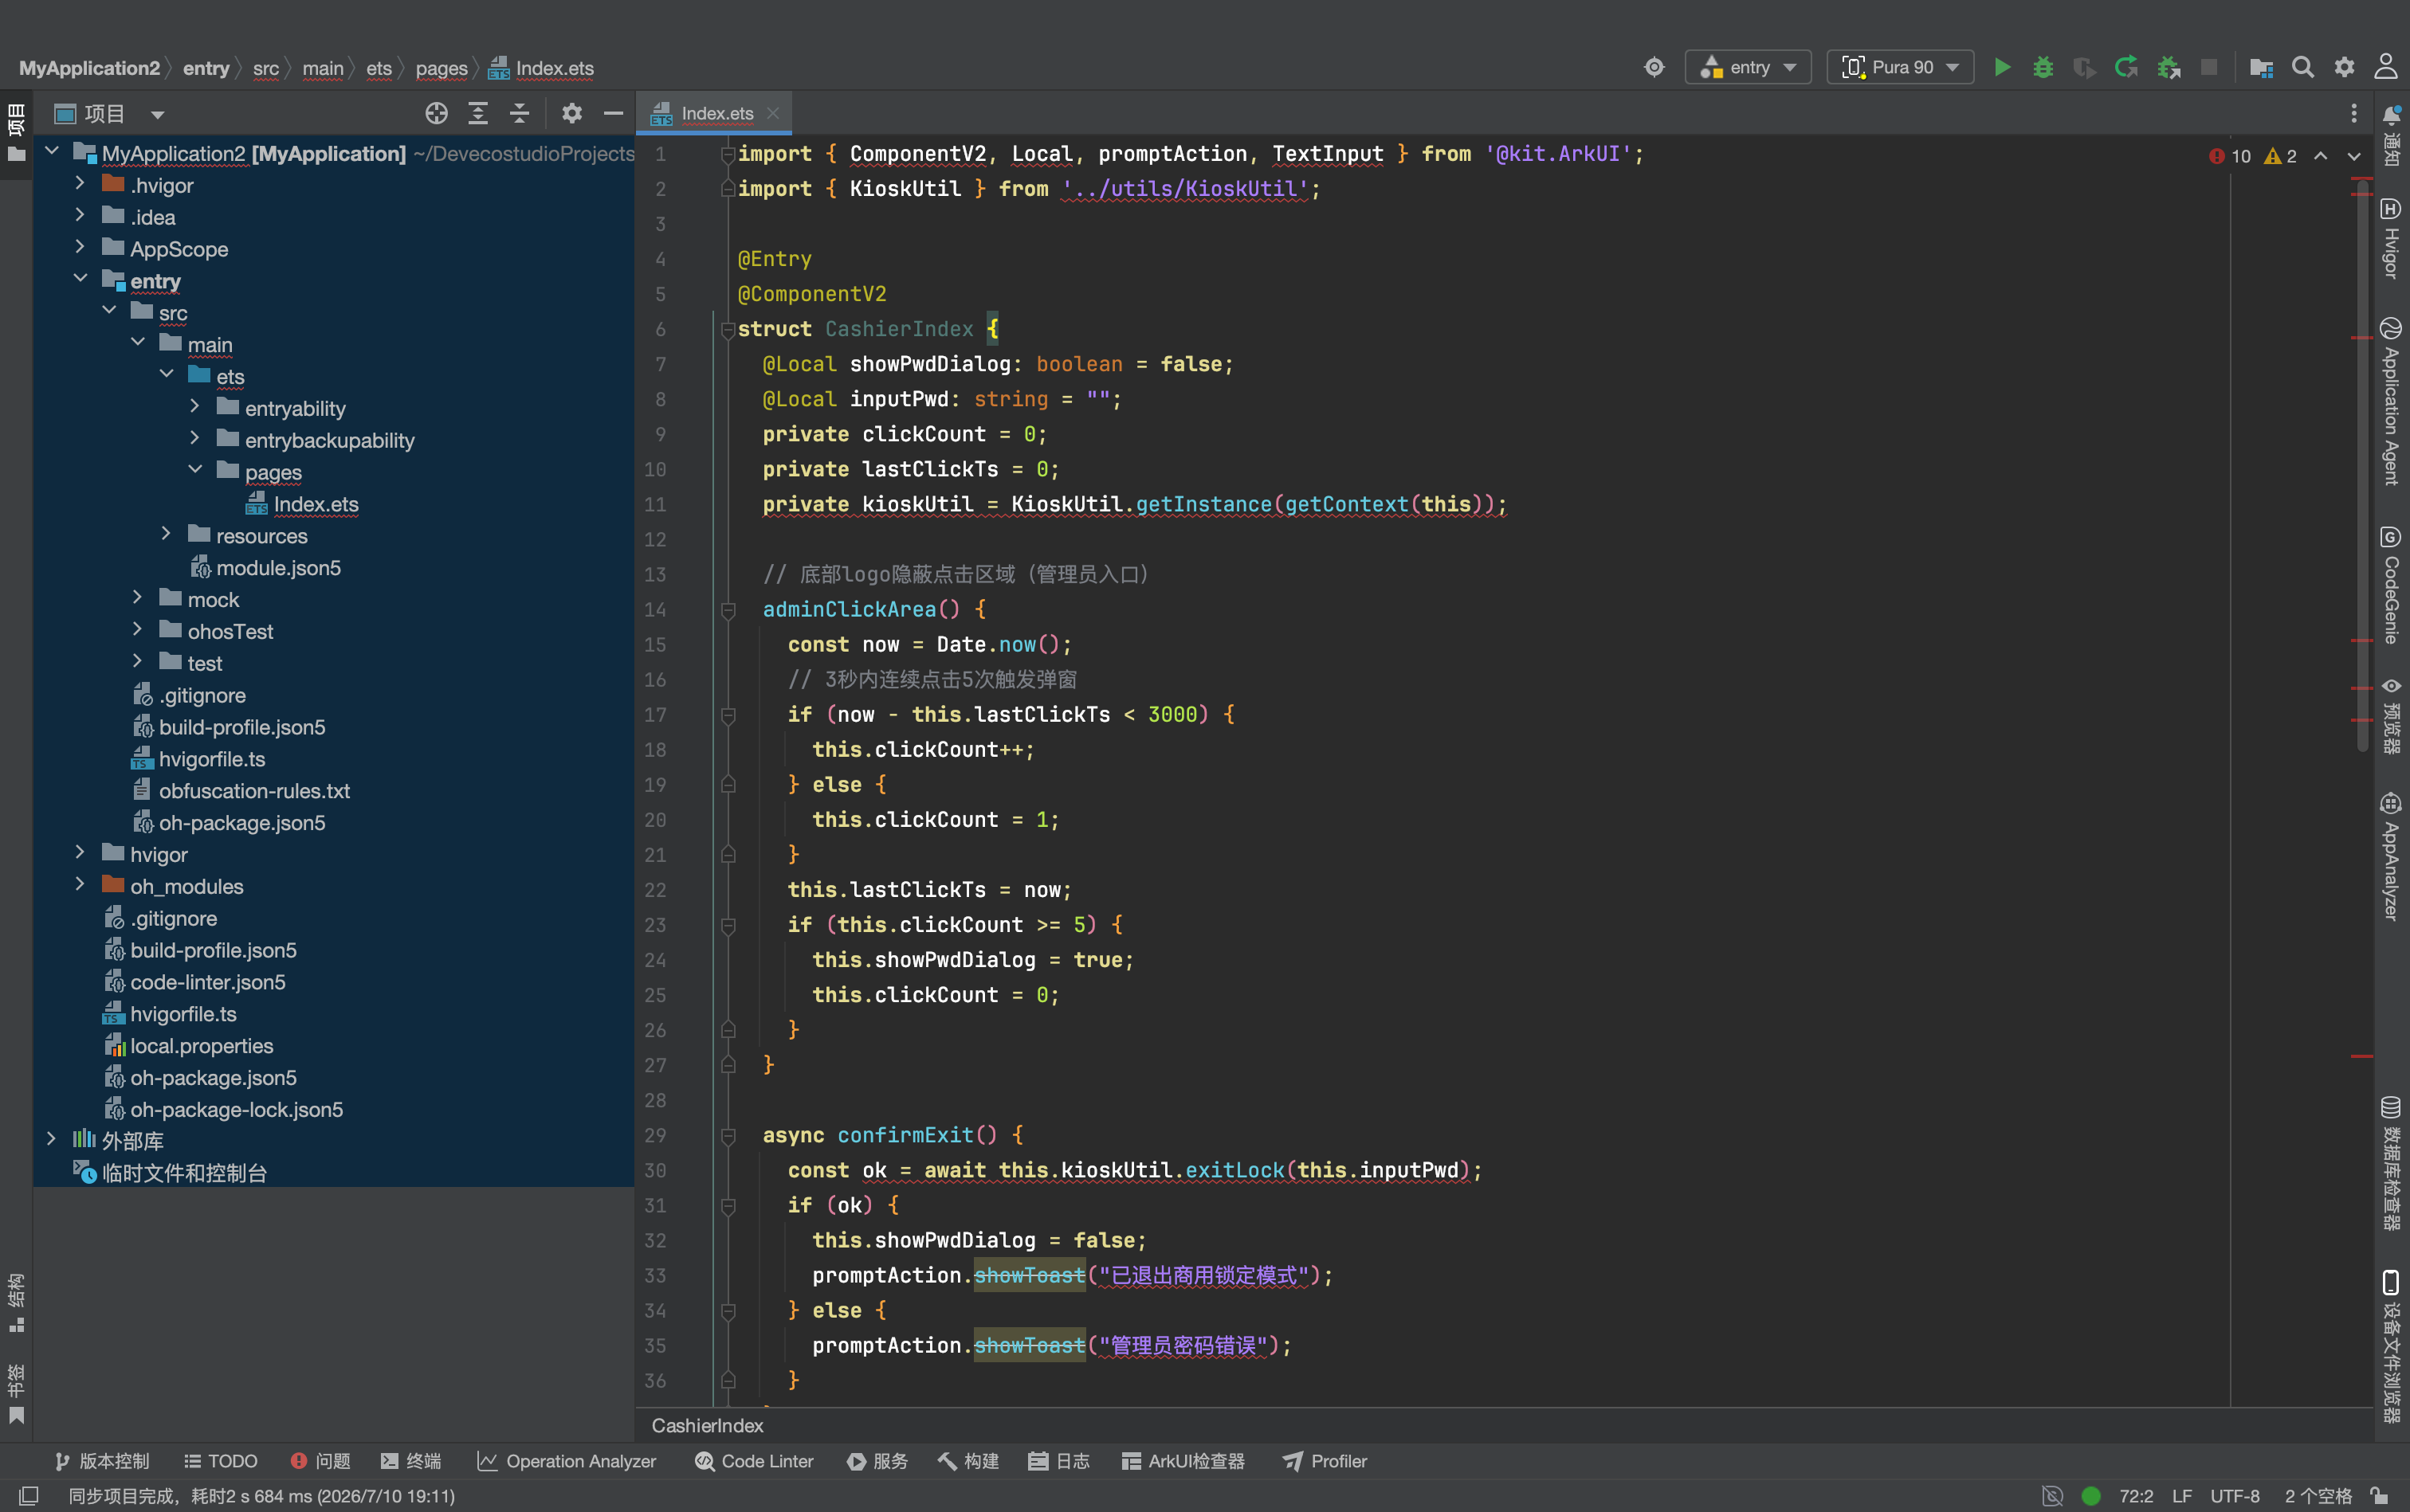Viewport: 2410px width, 1512px height.
Task: Open the entry module configuration dropdown
Action: pos(1748,67)
